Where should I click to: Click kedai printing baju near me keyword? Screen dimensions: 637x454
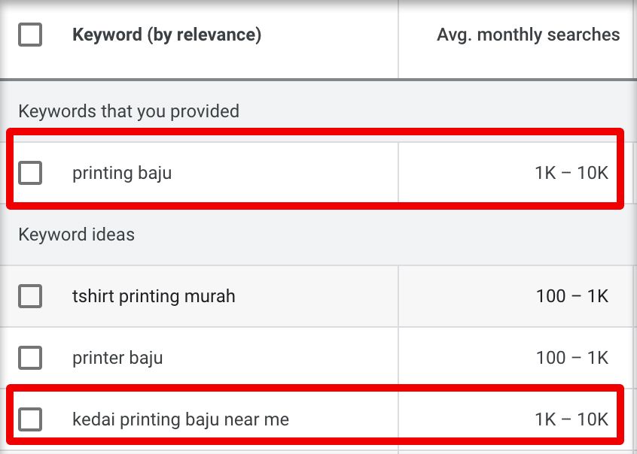click(x=181, y=419)
